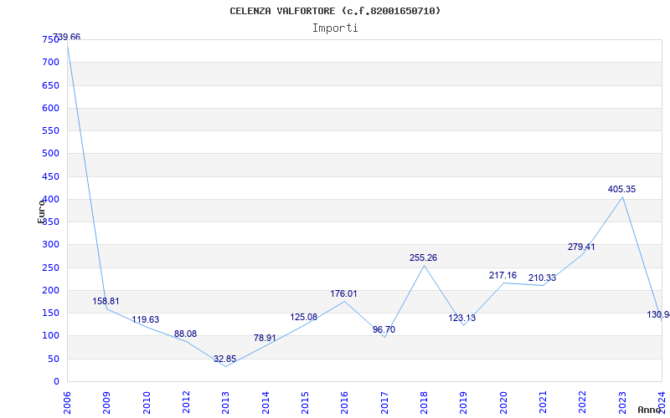Click the 2009 x-axis year label

point(107,402)
